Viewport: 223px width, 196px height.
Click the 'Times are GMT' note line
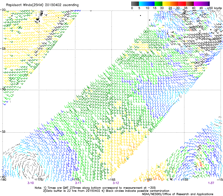pyautogui.click(x=95, y=188)
